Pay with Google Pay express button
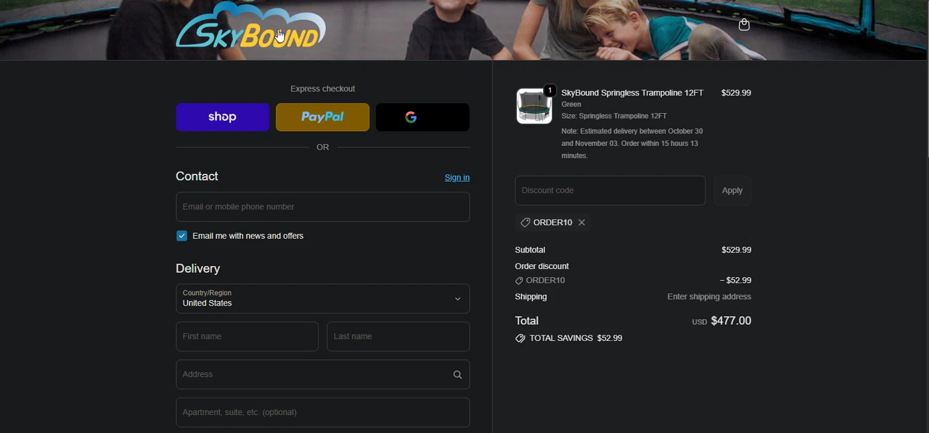The image size is (929, 433). point(422,117)
